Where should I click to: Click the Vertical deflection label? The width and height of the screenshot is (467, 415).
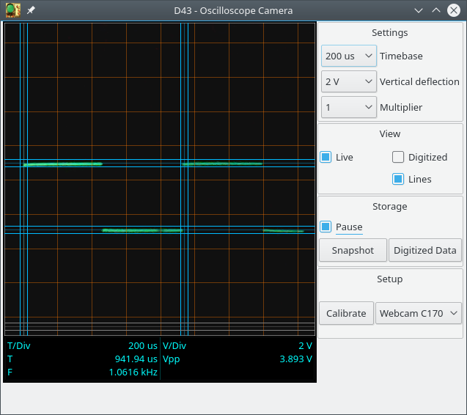point(419,81)
